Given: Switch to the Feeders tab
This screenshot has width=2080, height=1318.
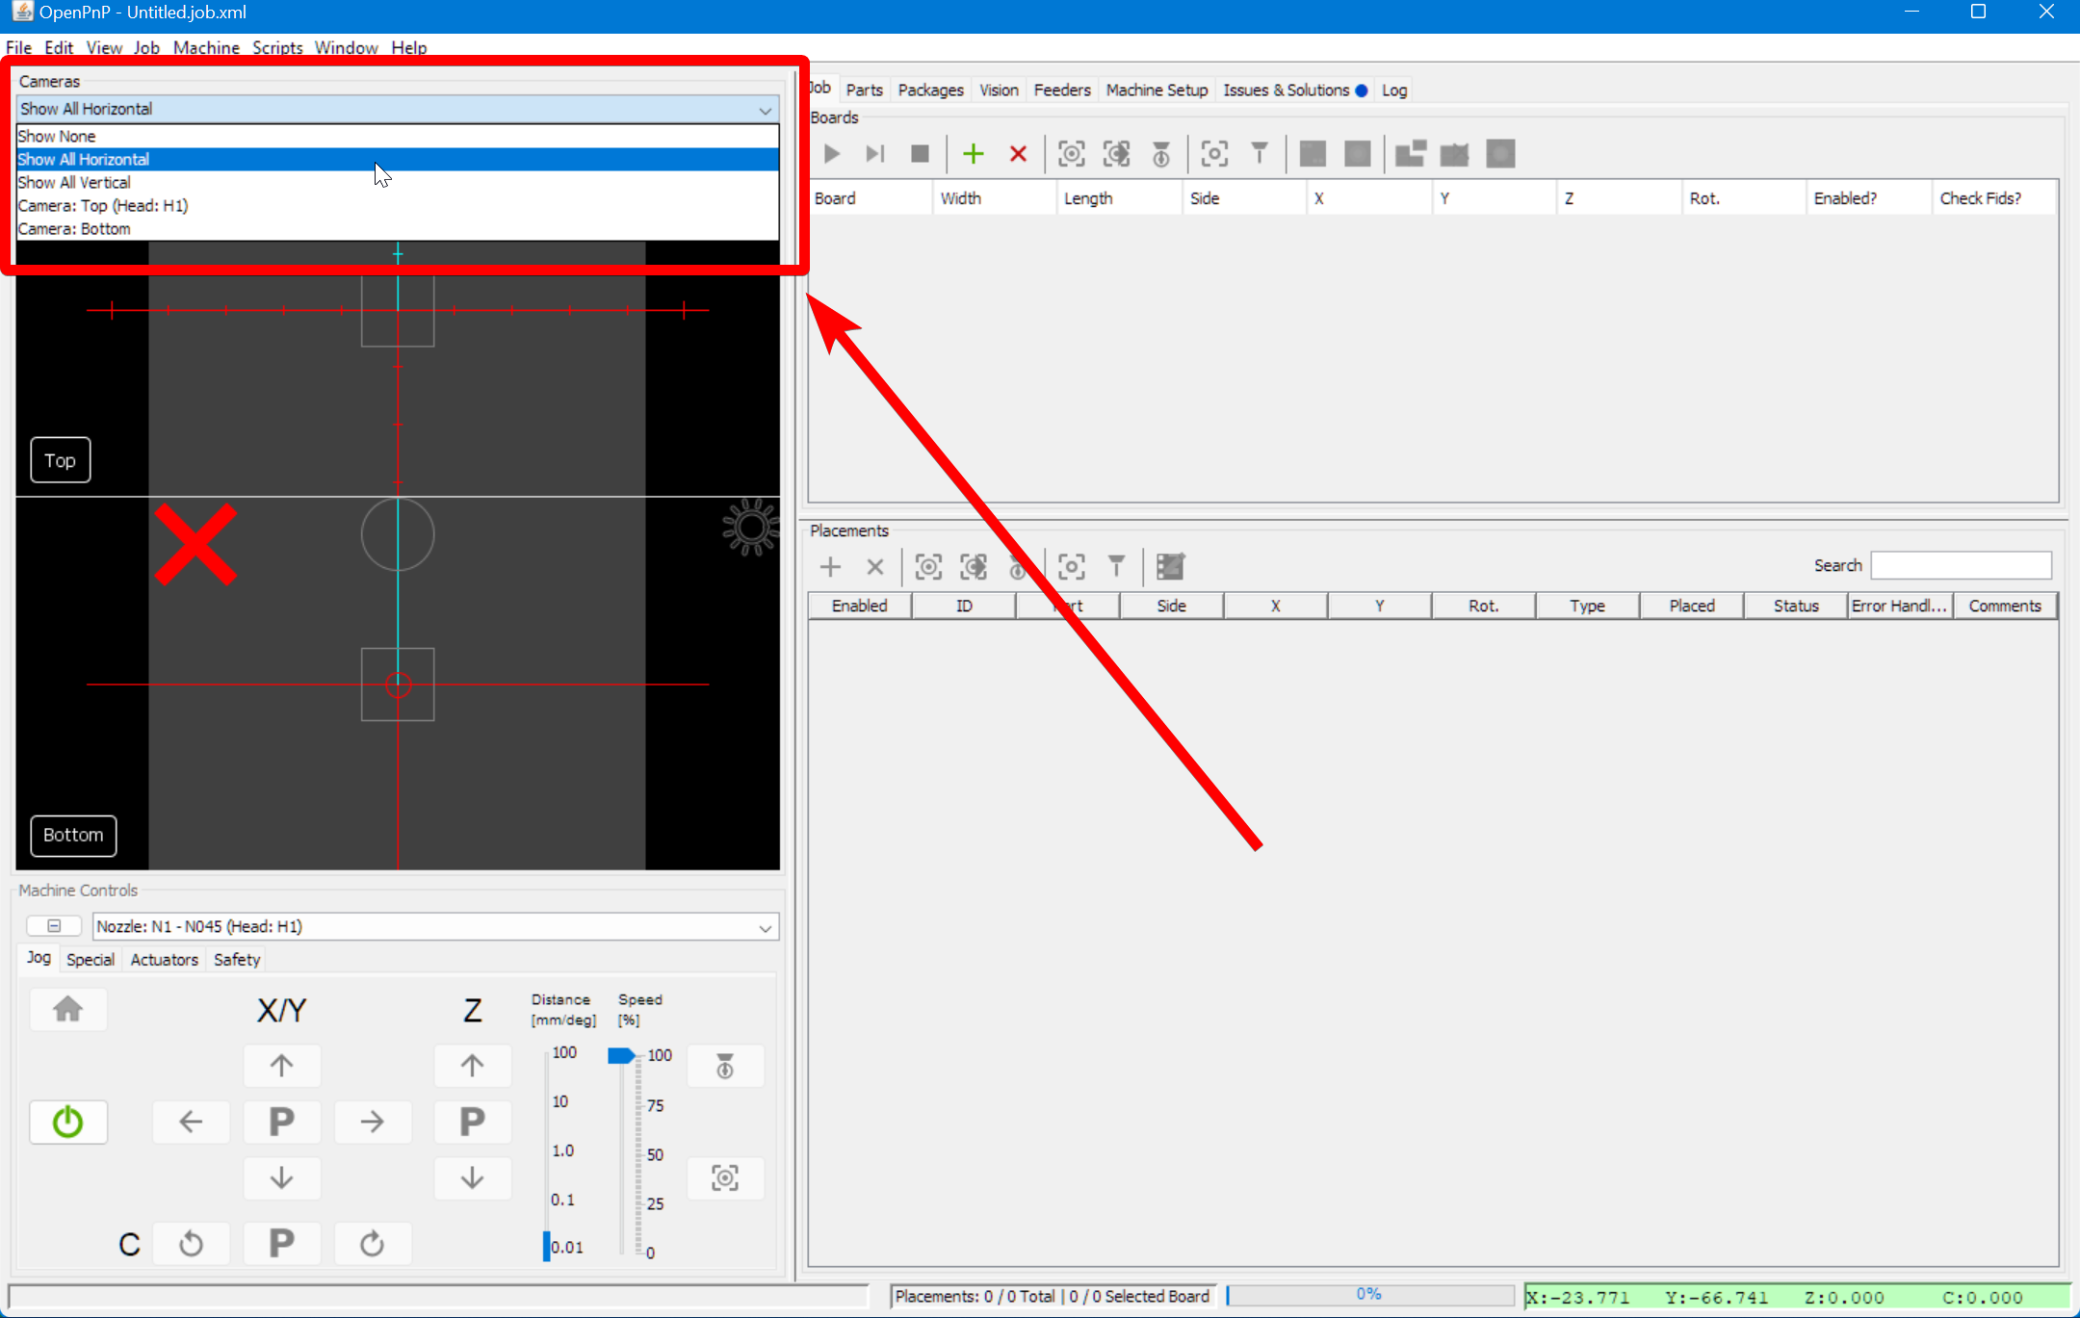Looking at the screenshot, I should tap(1061, 90).
